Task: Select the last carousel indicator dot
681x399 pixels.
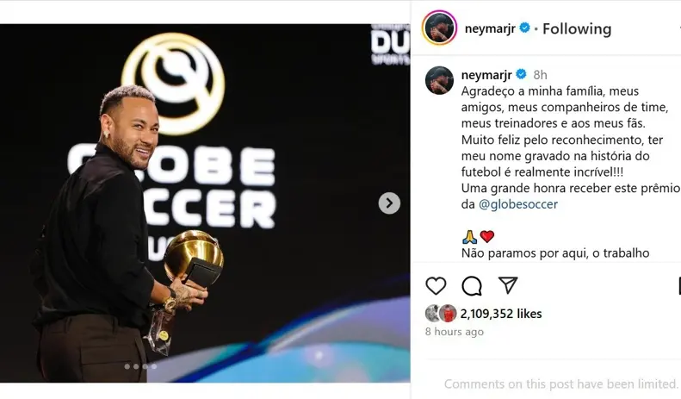Action: coord(154,366)
